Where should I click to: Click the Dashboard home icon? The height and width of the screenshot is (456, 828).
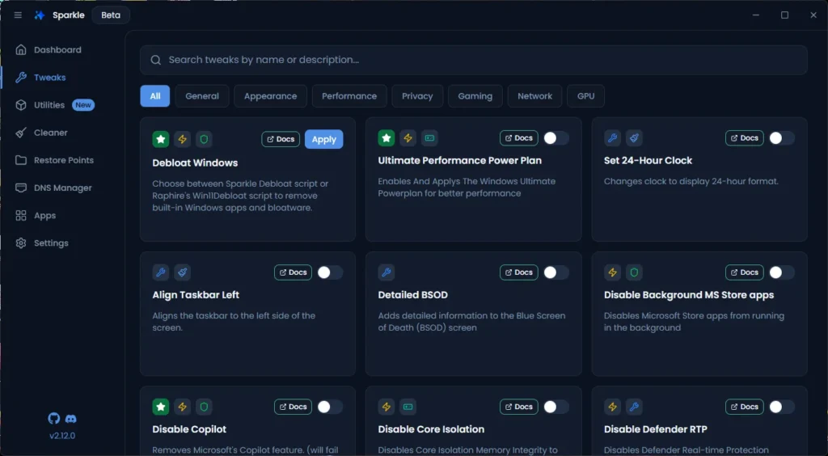(x=21, y=50)
